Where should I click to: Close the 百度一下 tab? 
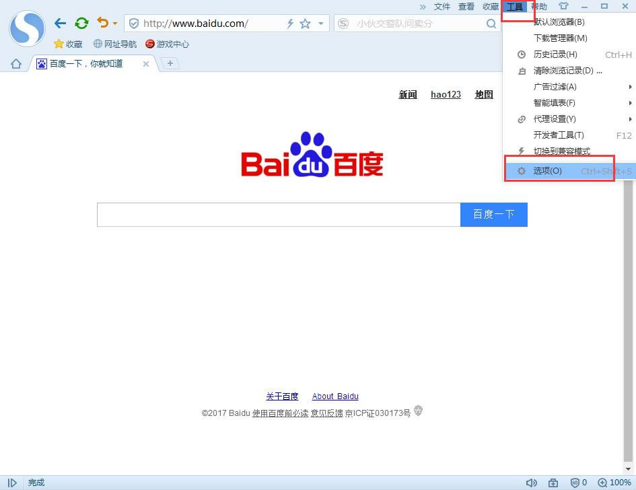click(x=146, y=64)
